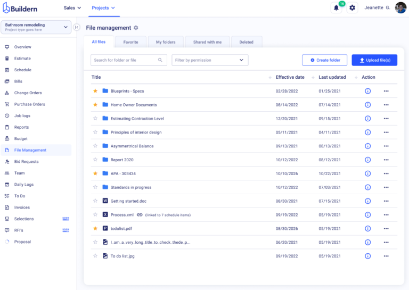Open the Filter by permission dropdown
Screen dimensions: 409x290
coord(210,60)
